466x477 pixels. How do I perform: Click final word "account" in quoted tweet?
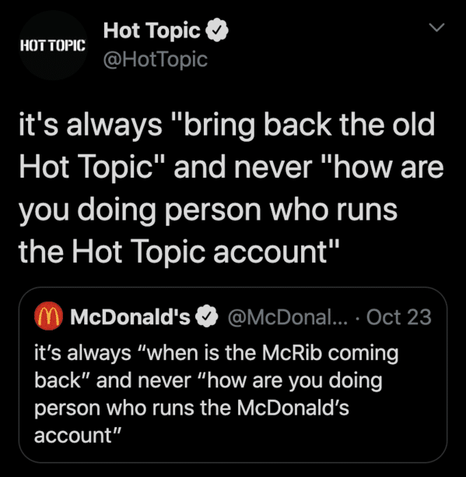(78, 435)
